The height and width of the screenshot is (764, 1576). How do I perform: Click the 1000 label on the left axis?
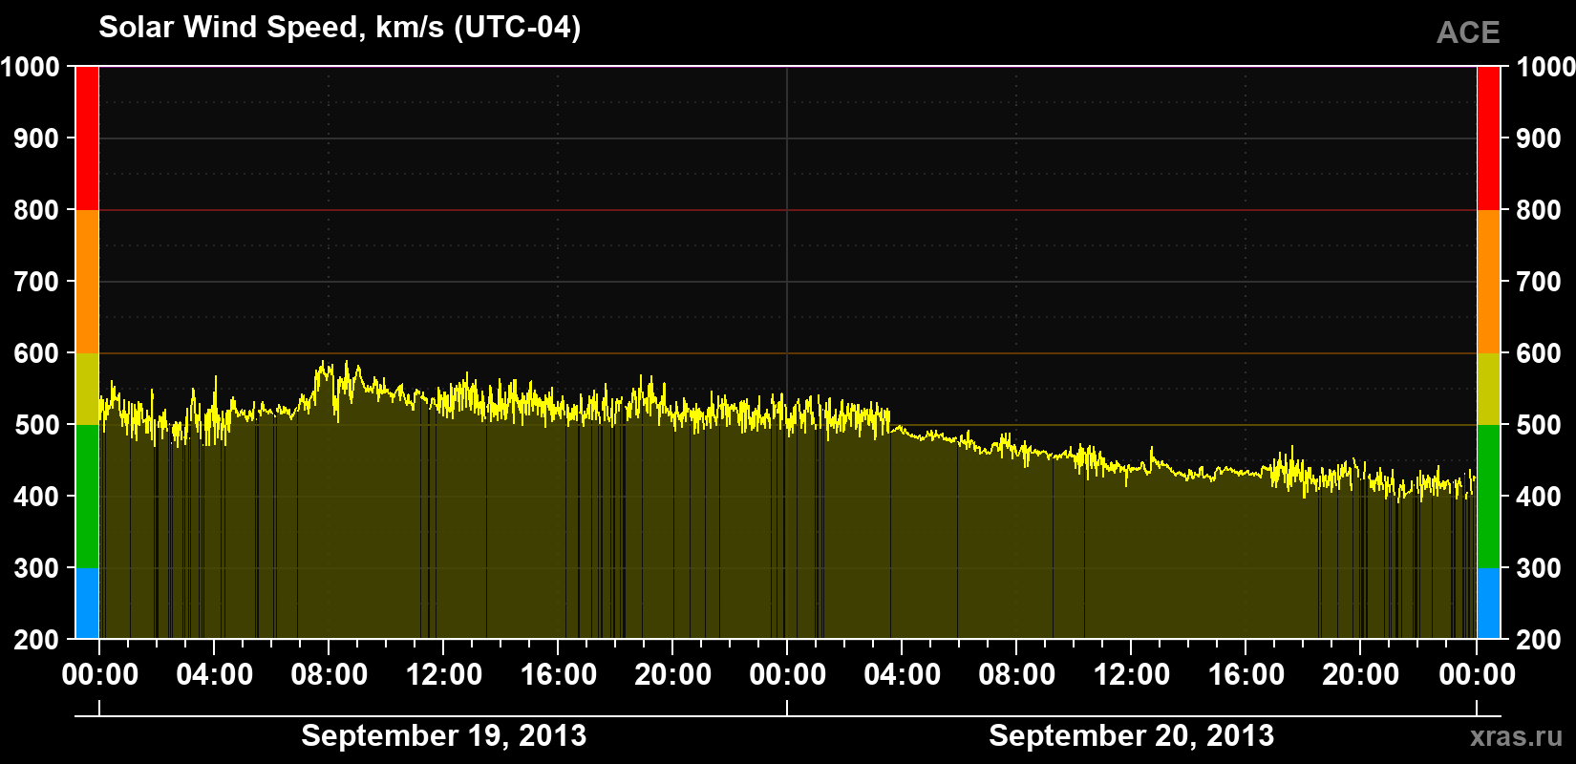(x=31, y=67)
